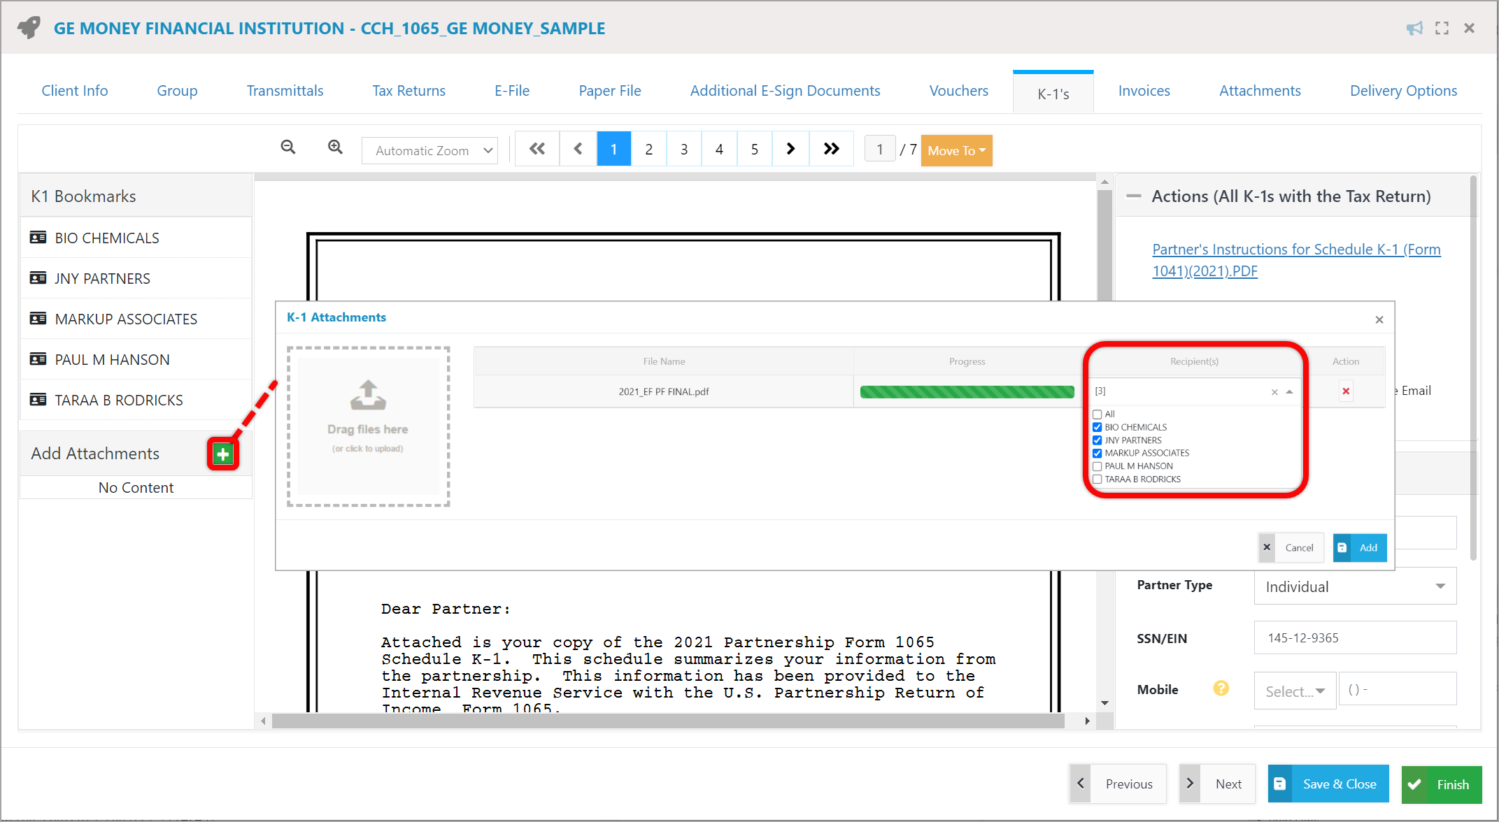Expand the Move To dropdown
Image resolution: width=1499 pixels, height=822 pixels.
(956, 150)
